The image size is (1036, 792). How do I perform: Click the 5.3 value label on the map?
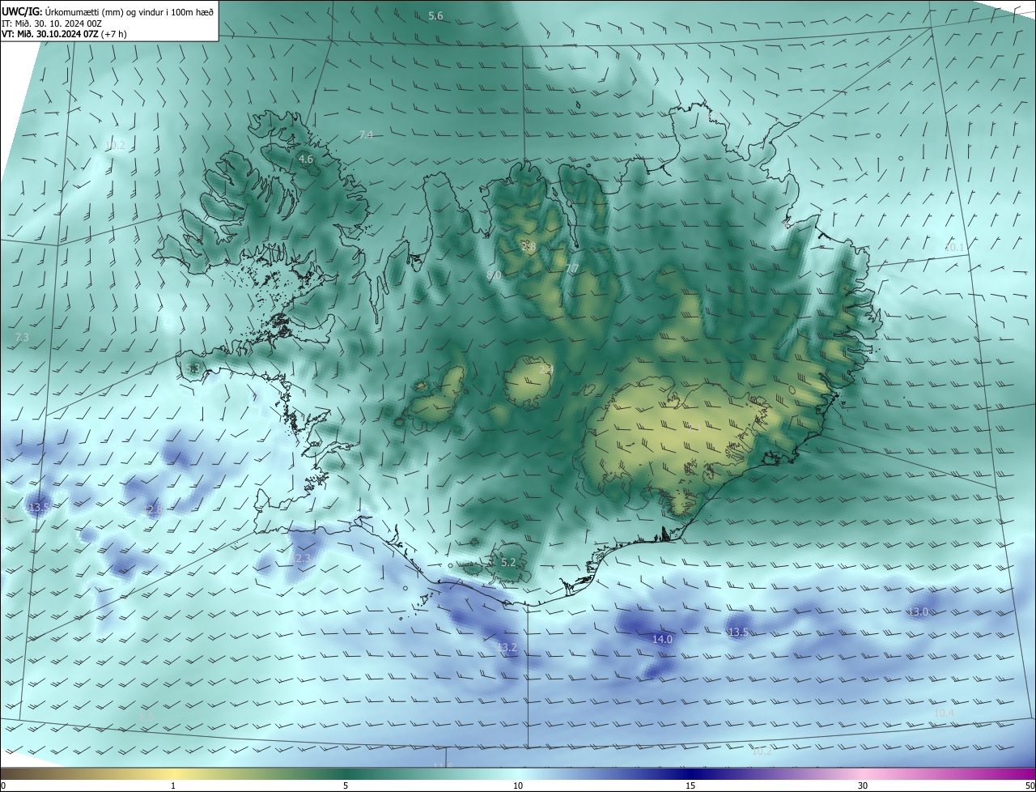(193, 369)
